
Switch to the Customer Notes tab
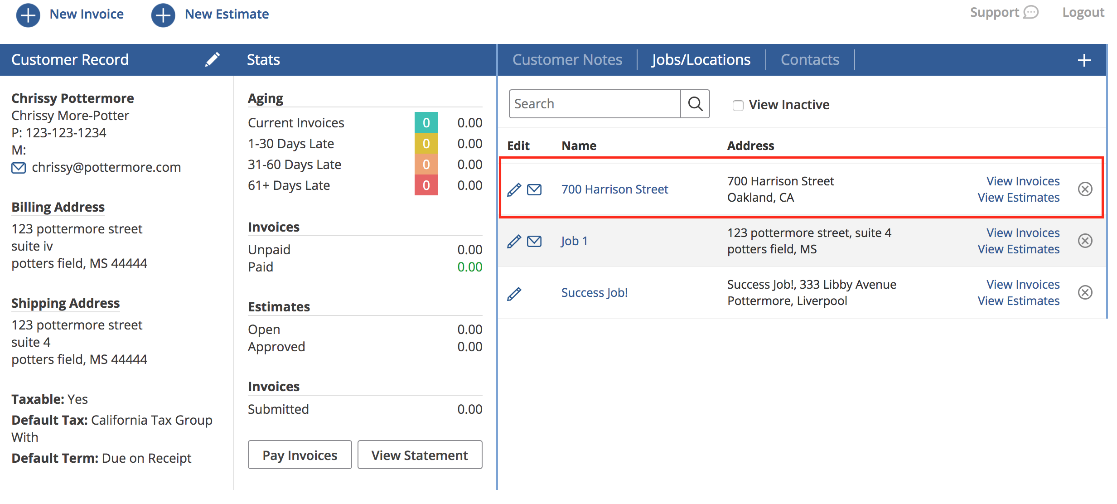click(567, 59)
